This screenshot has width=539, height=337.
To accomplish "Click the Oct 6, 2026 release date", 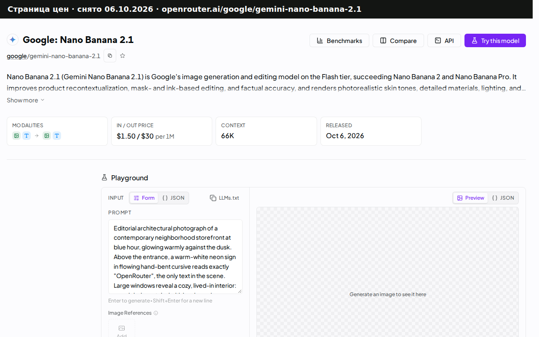I will tap(345, 136).
